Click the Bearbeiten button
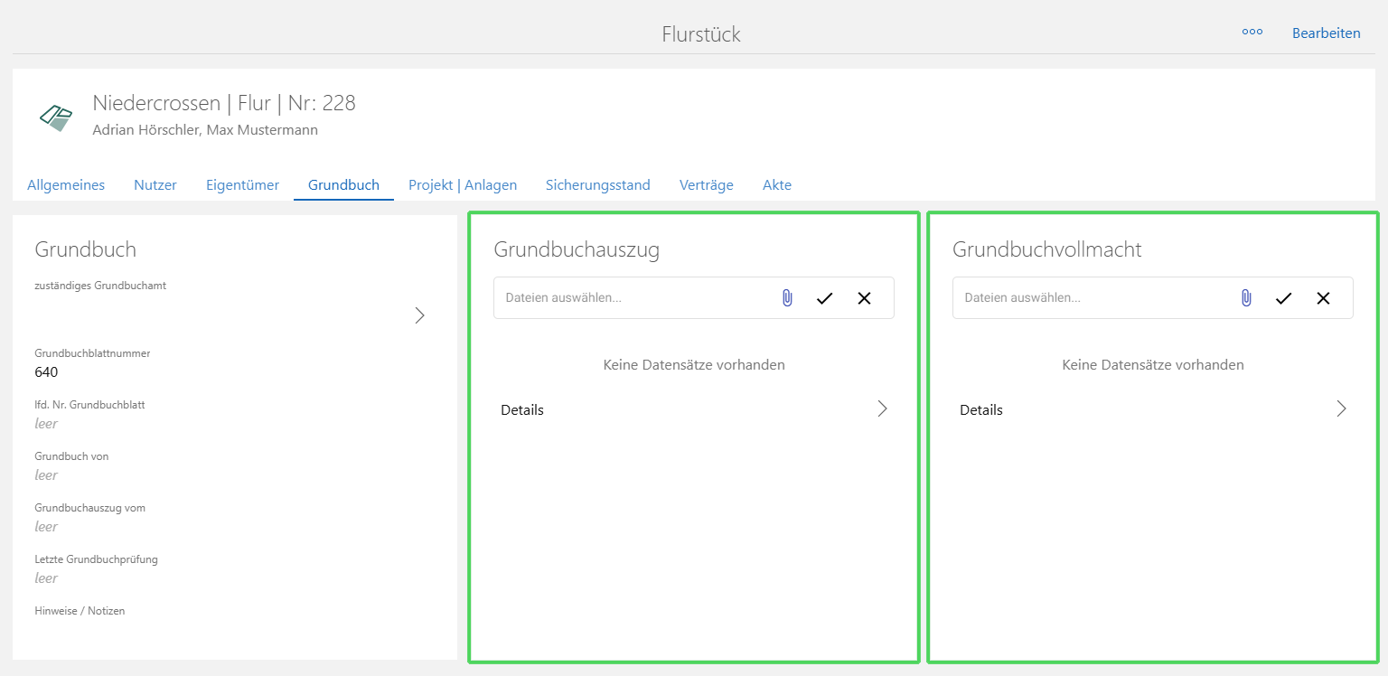Screen dimensions: 1388x676 pyautogui.click(x=1327, y=33)
